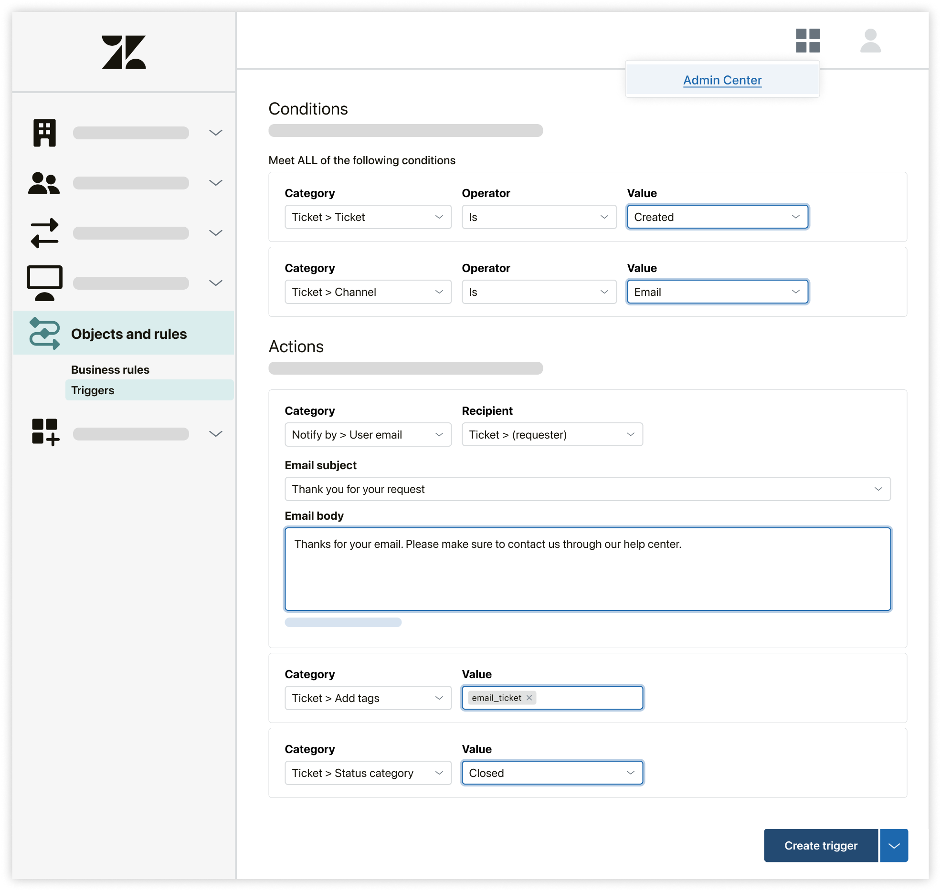Image resolution: width=941 pixels, height=891 pixels.
Task: Select the Triggers menu item
Action: (x=92, y=389)
